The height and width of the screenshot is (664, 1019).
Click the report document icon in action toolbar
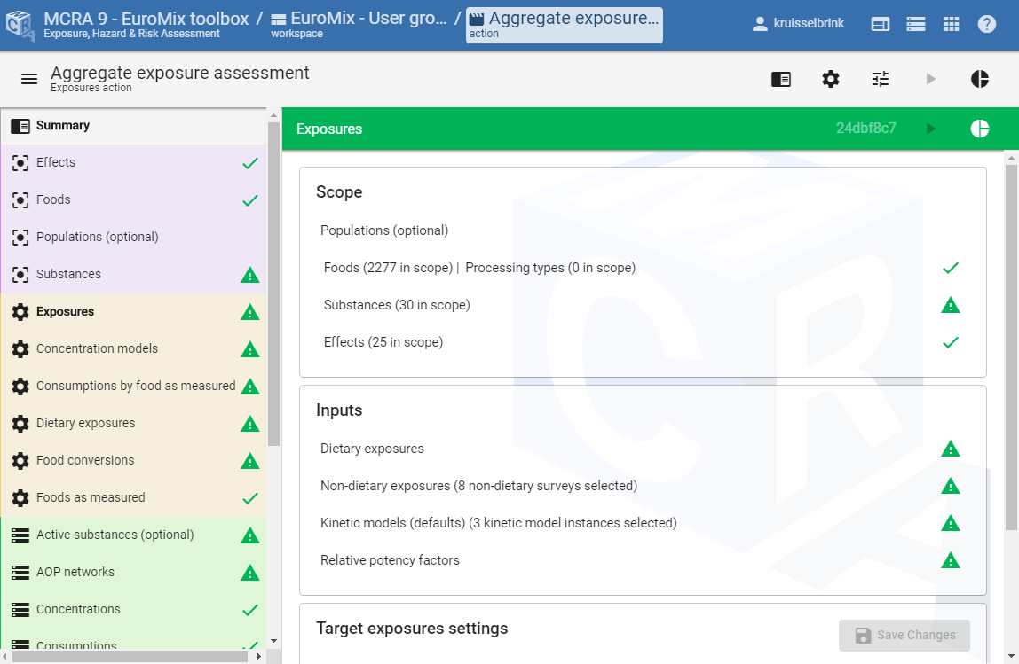(780, 79)
